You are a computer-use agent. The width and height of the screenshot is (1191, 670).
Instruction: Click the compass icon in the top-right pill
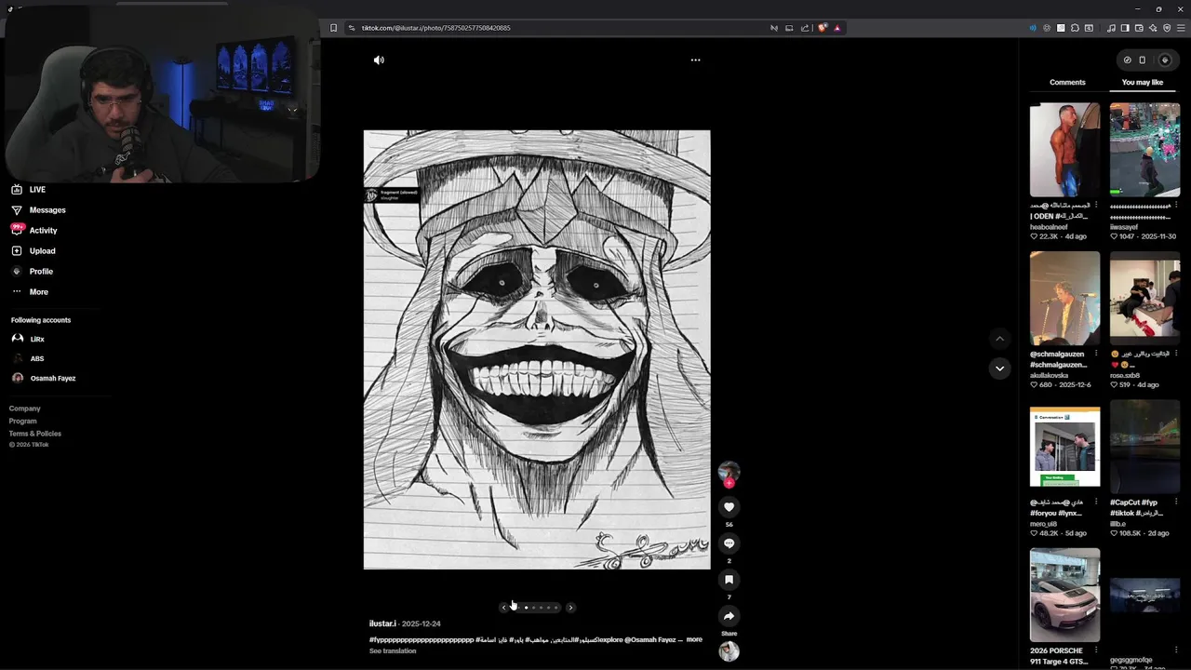pyautogui.click(x=1127, y=60)
